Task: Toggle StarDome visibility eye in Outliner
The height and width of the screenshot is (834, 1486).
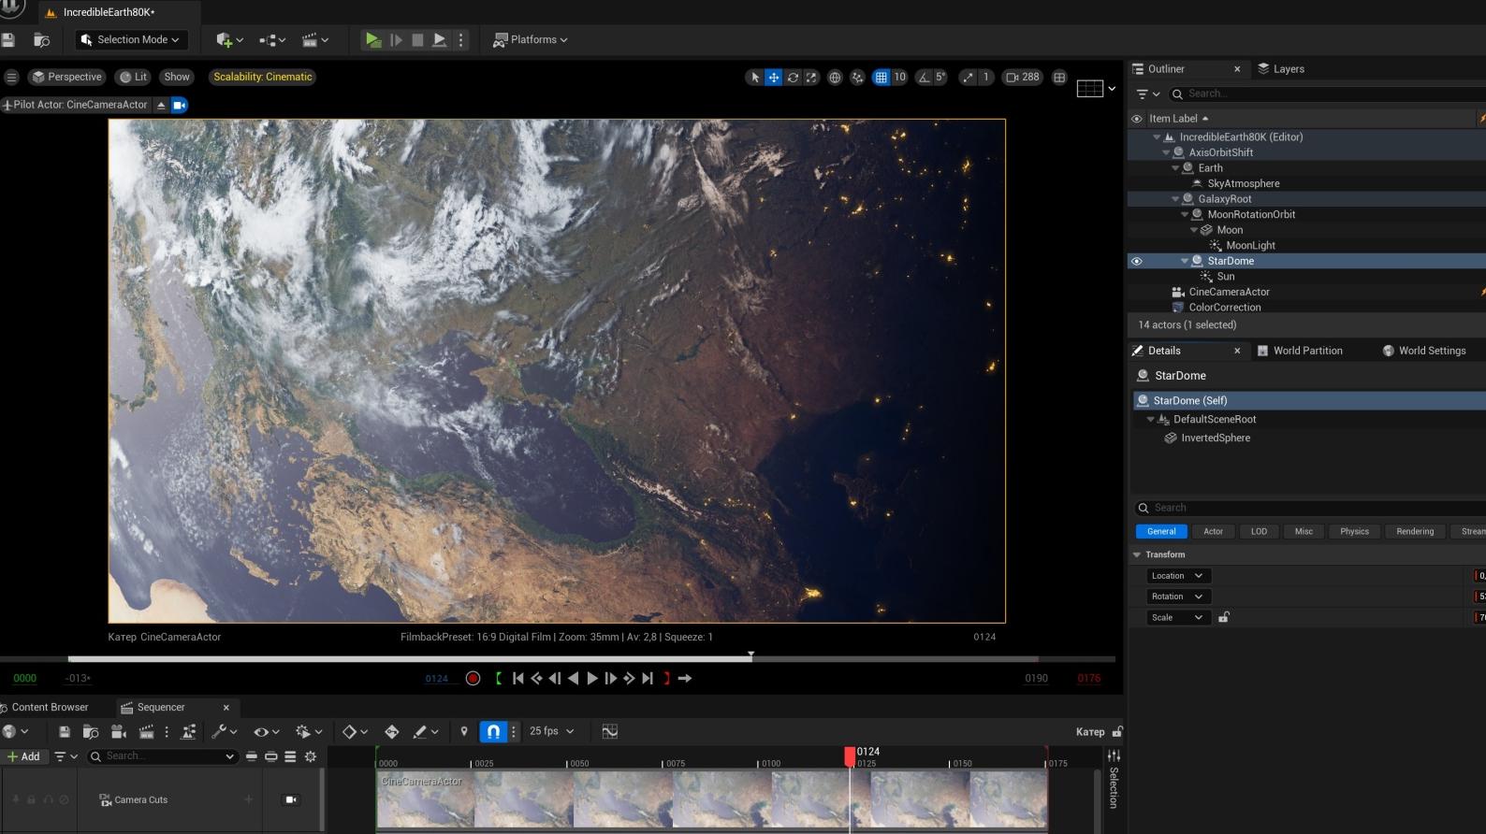Action: click(1137, 261)
